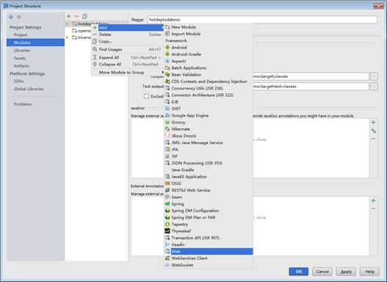Add JavaDoc path with green plus

373,123
